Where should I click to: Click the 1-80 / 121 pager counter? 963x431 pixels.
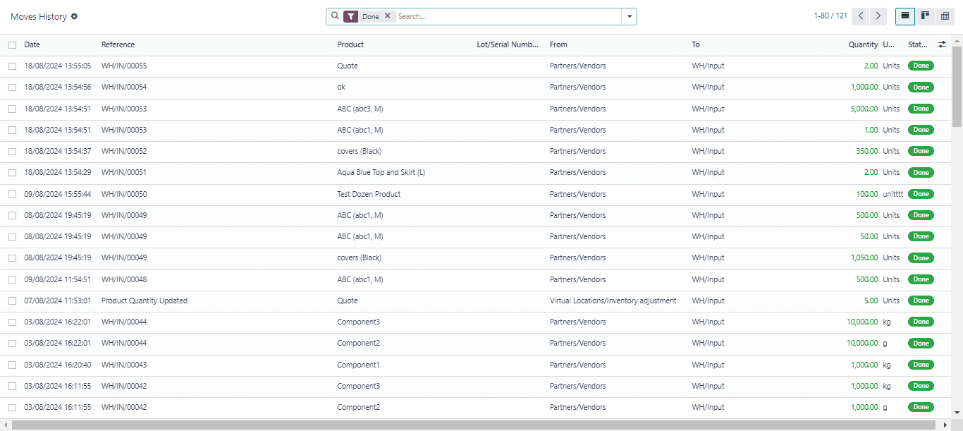[x=830, y=16]
